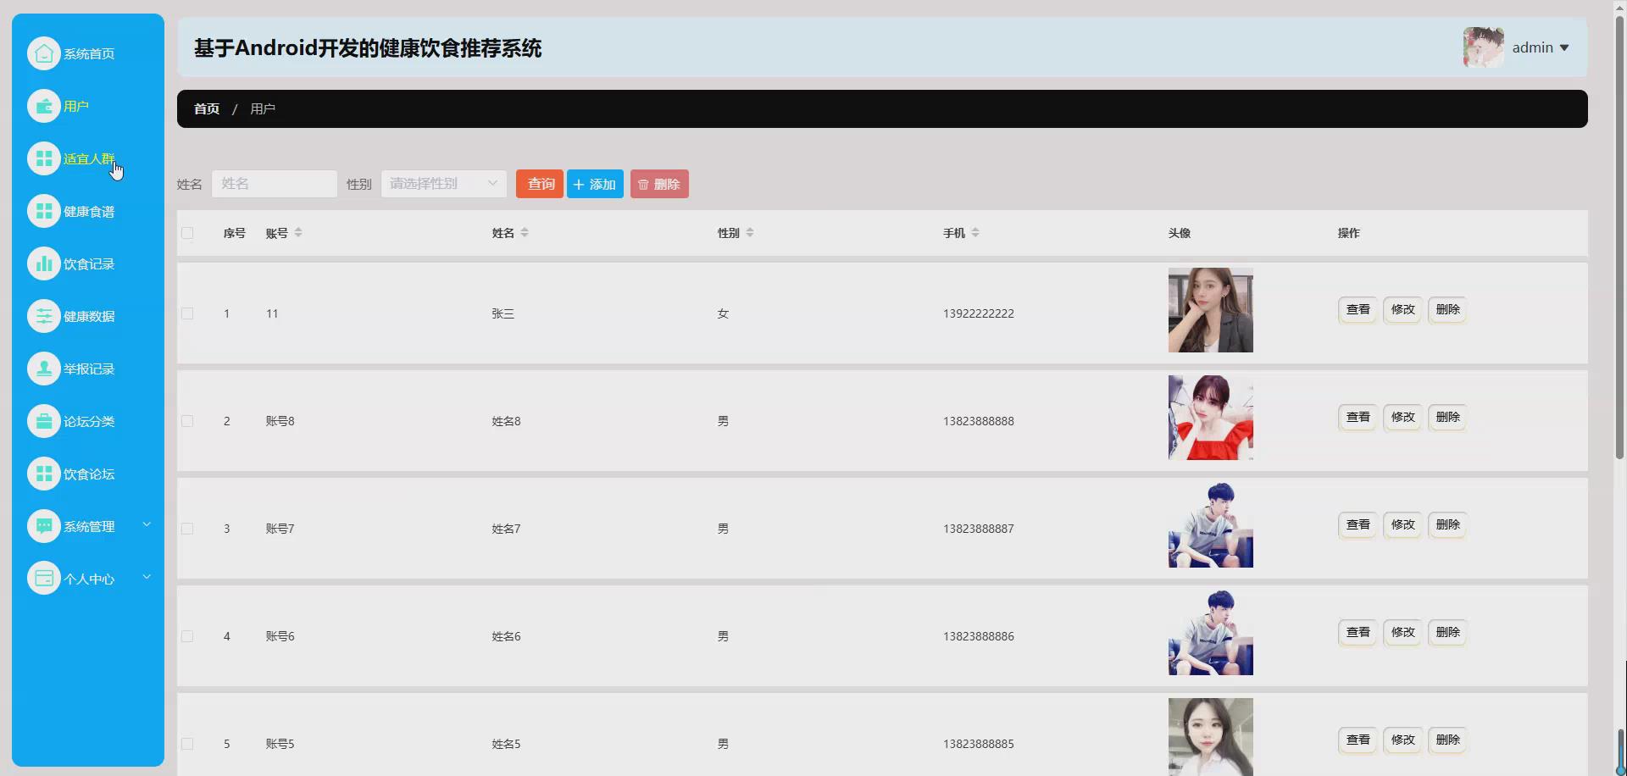Viewport: 1627px width, 776px height.
Task: Click the bar chart icon beside 饮食记录
Action: point(44,263)
